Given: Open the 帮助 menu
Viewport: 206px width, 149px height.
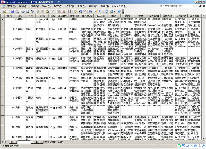Looking at the screenshot, I should pos(105,6).
